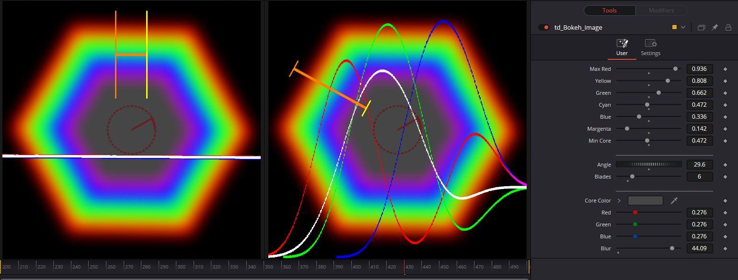Image resolution: width=738 pixels, height=280 pixels.
Task: Click the Min Core value field
Action: [x=700, y=141]
